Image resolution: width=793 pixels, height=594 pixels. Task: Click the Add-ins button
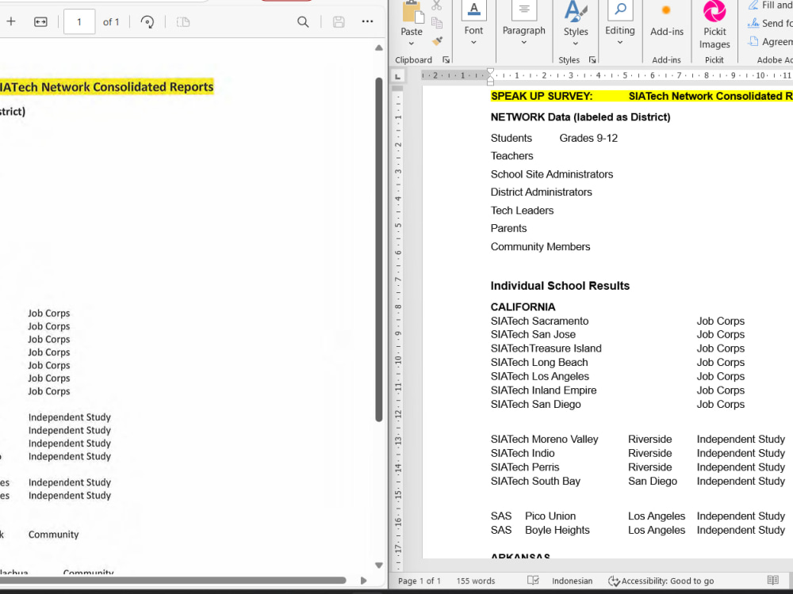[667, 21]
